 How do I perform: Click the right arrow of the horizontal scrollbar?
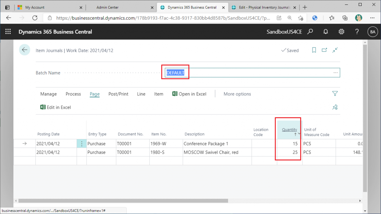coord(360,201)
